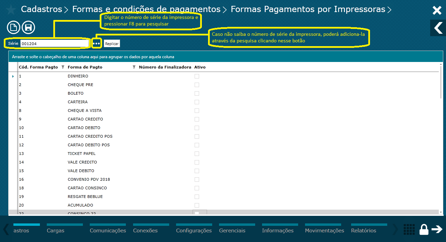This screenshot has width=446, height=242.
Task: Sort by Número da Finalizadora column header
Action: point(165,67)
